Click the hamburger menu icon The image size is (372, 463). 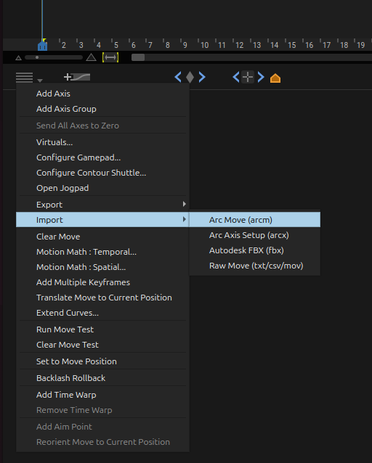pyautogui.click(x=24, y=78)
